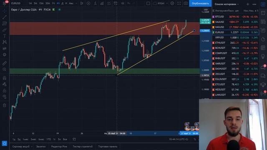
Task: Select the brush drawing tool
Action: point(5,30)
